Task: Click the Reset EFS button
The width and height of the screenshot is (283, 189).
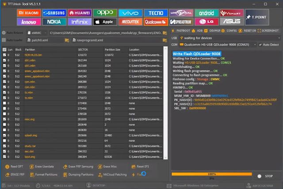Action: pyautogui.click(x=140, y=166)
